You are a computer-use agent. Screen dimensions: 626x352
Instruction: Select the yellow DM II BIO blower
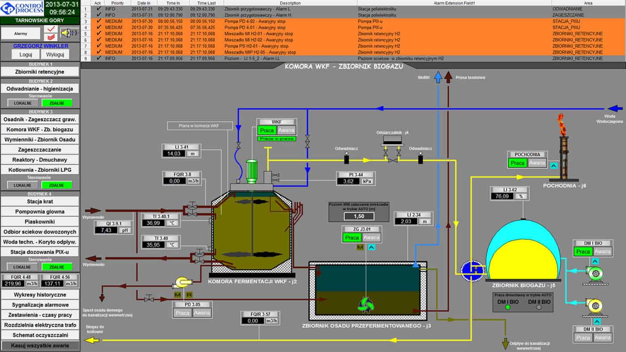point(596,306)
